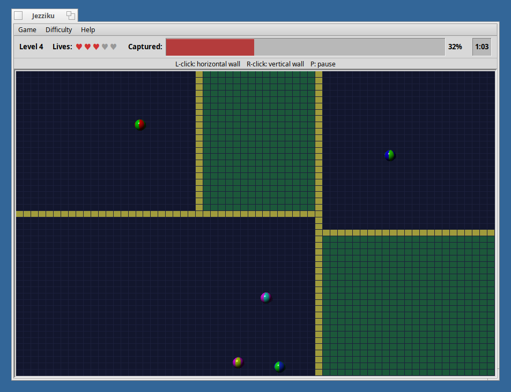Select the Jezziku window tab label
This screenshot has width=511, height=392.
[44, 16]
